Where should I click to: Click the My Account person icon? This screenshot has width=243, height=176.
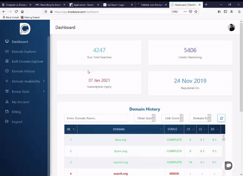[7, 102]
